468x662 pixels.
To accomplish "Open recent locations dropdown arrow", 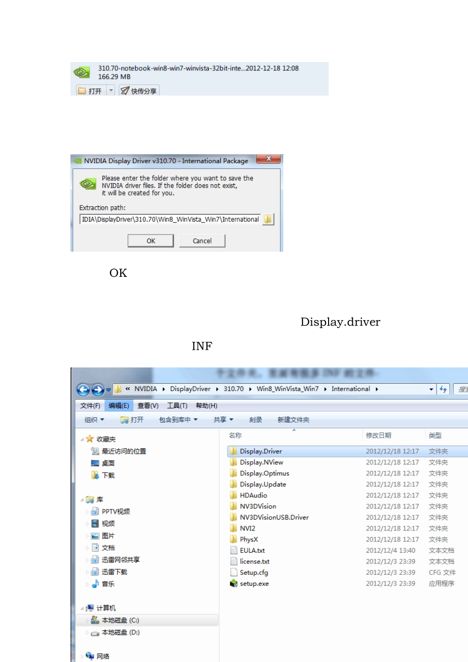I will click(108, 390).
